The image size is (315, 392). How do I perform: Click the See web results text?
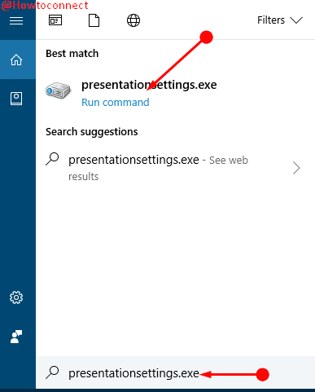[158, 168]
